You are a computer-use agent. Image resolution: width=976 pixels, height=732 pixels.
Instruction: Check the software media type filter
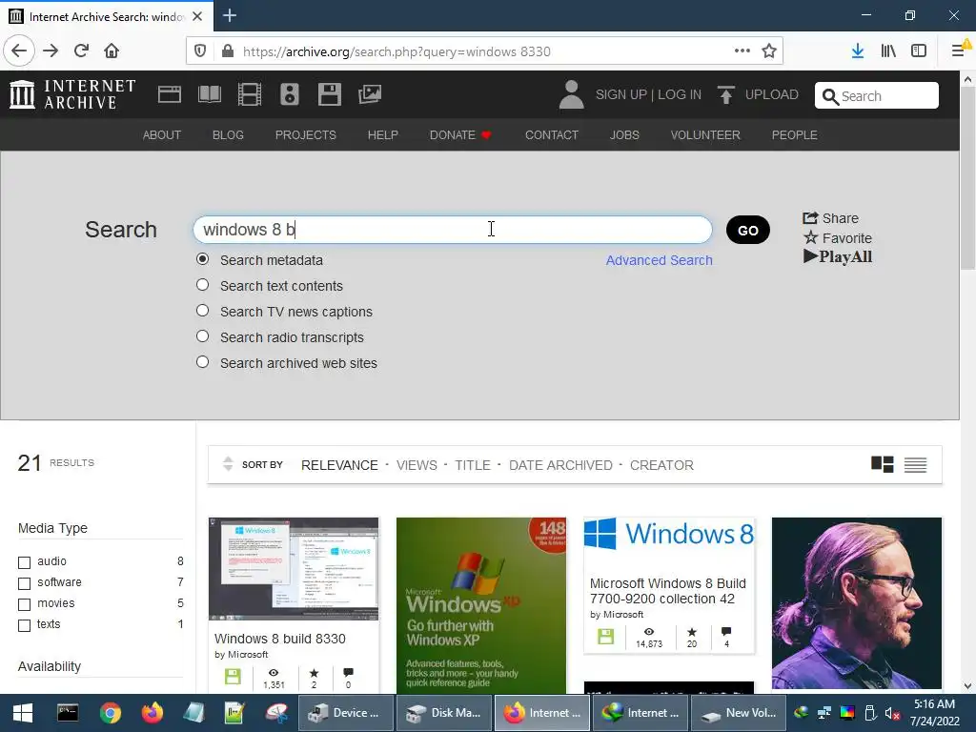(x=24, y=583)
